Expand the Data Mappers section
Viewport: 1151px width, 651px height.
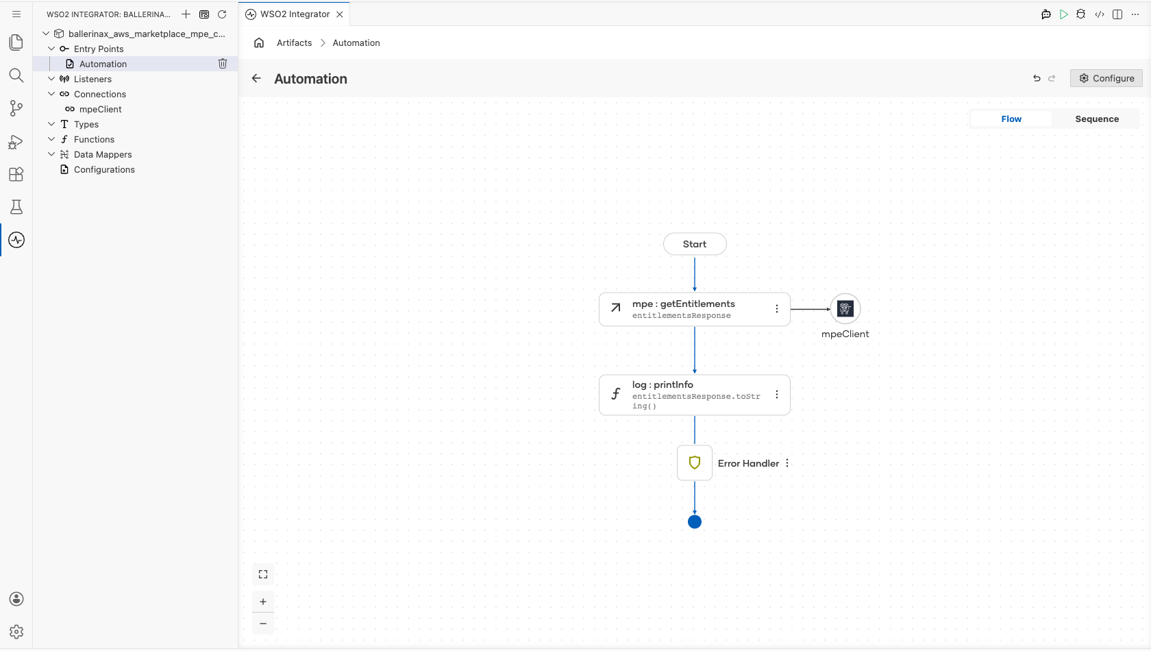point(51,154)
